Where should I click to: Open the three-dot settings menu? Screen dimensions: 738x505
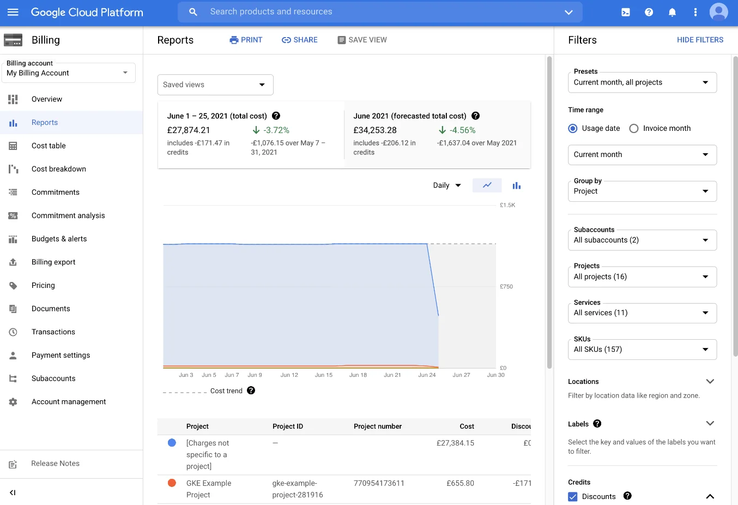point(695,12)
